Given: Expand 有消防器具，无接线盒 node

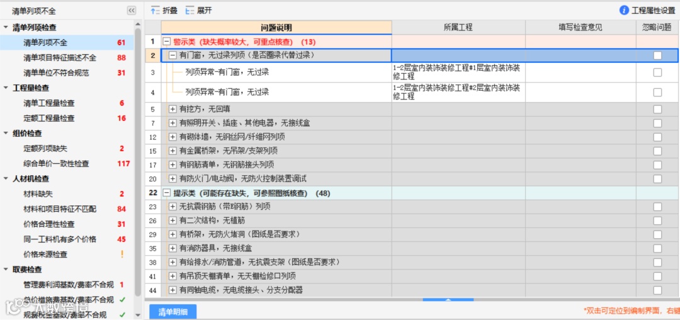Looking at the screenshot, I should (x=172, y=248).
